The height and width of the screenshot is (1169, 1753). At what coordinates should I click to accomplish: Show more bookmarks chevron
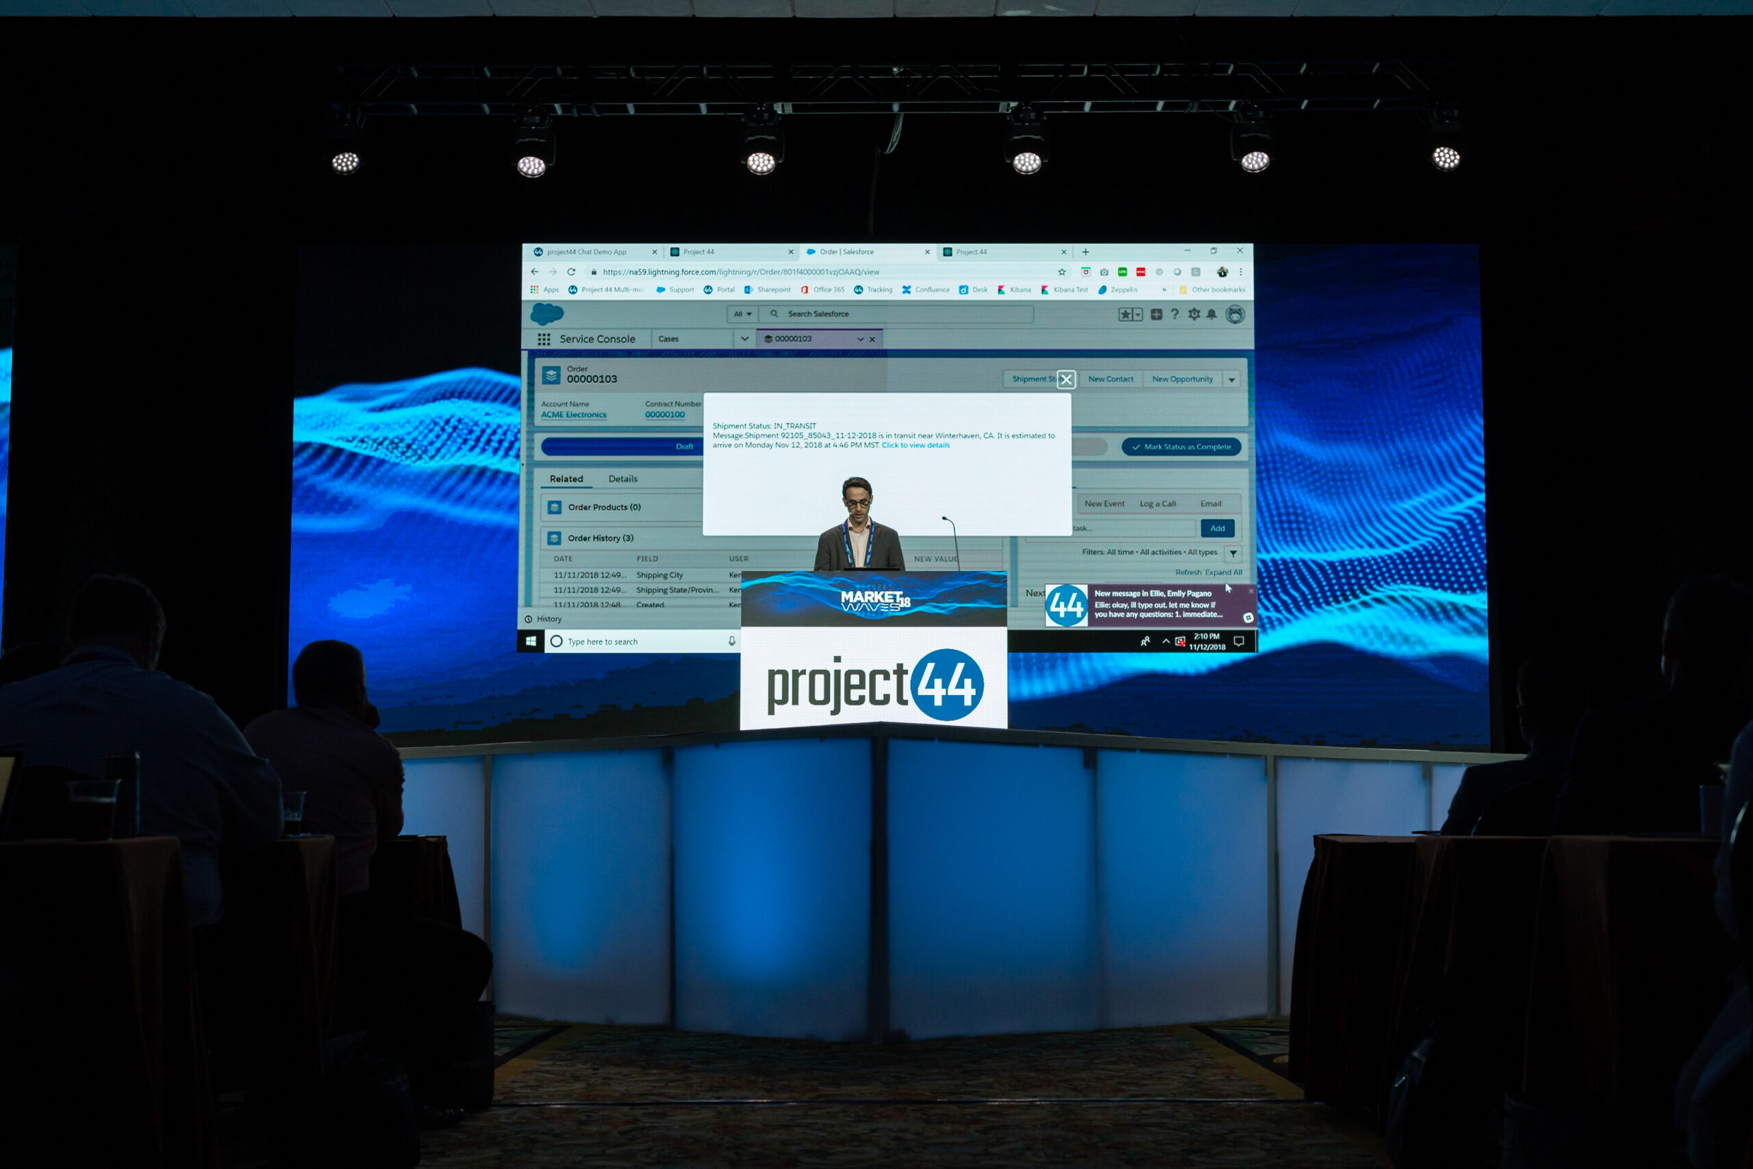1164,290
